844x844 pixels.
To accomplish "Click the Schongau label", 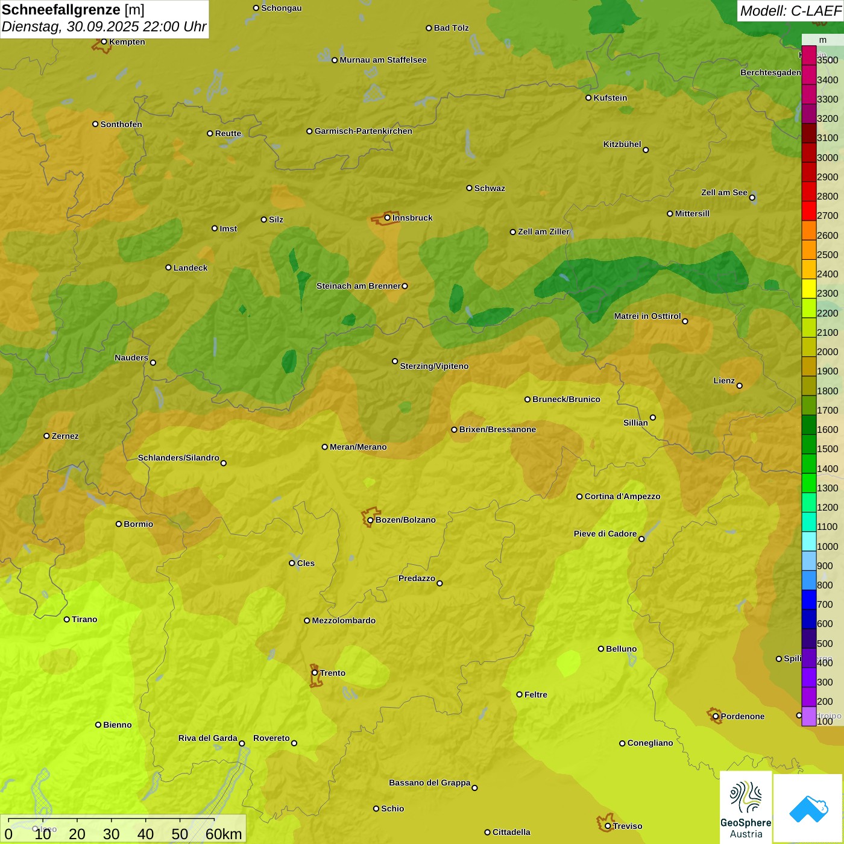I will coord(282,8).
